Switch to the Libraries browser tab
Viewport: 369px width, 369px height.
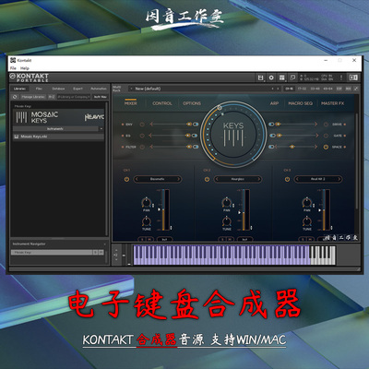(x=20, y=89)
